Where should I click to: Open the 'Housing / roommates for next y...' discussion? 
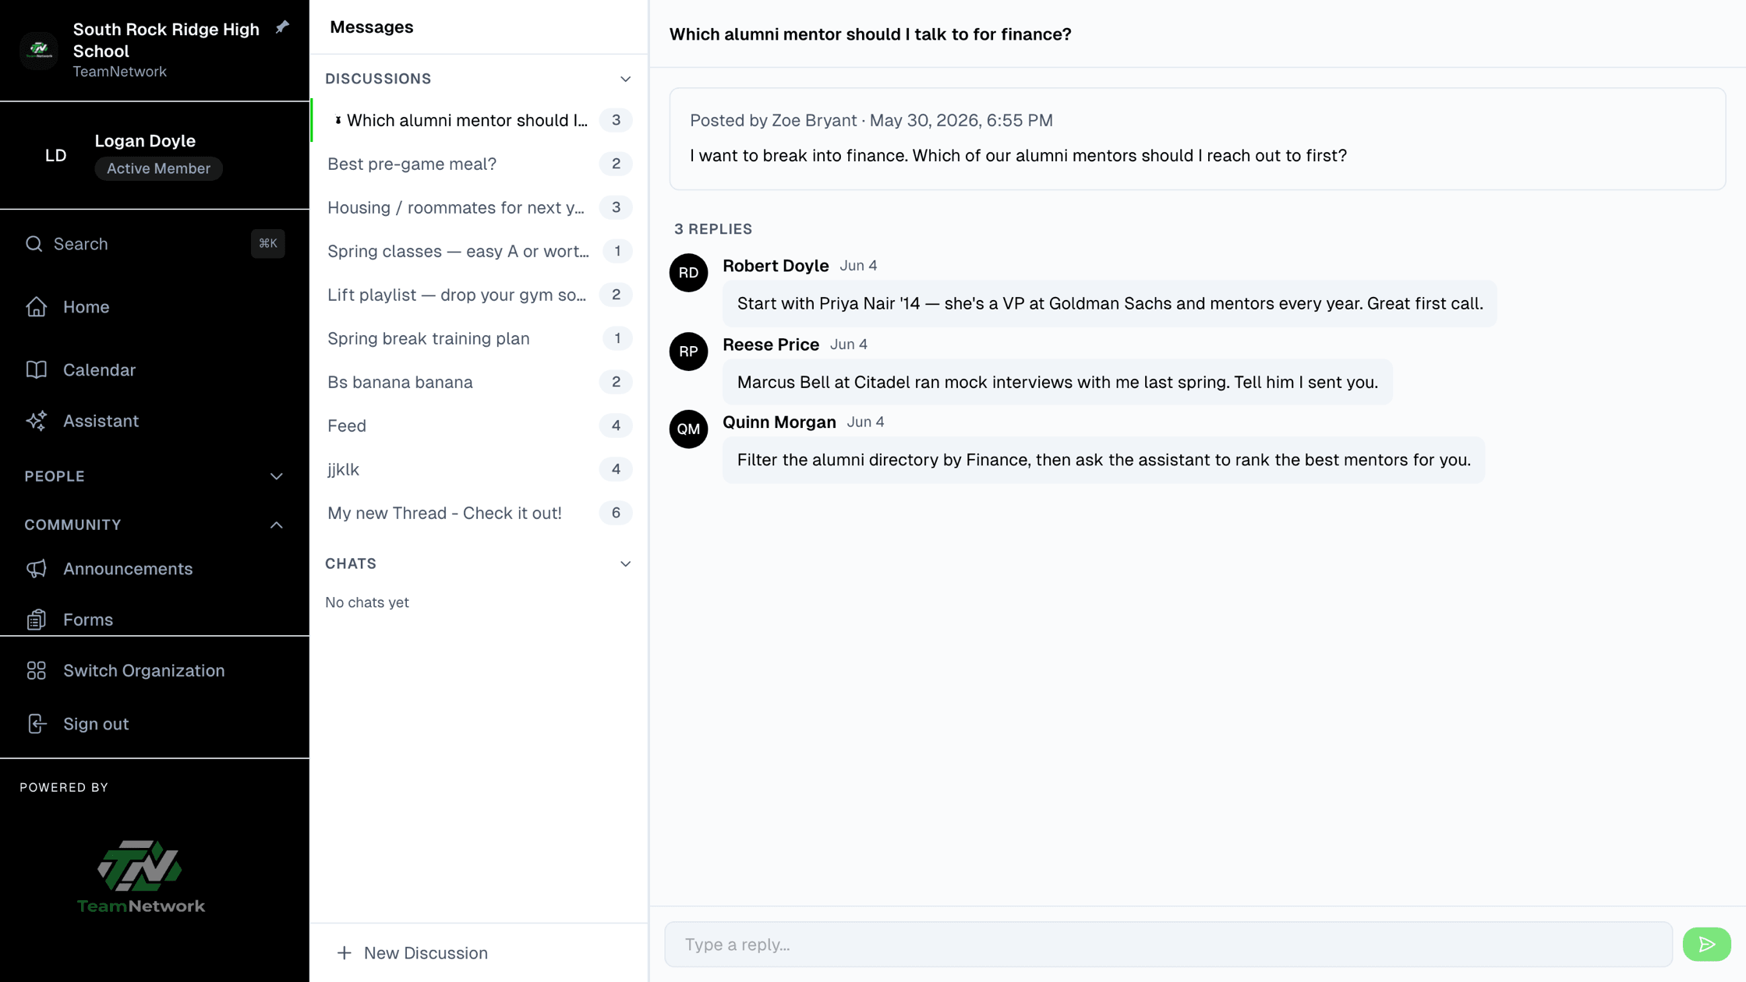(479, 207)
